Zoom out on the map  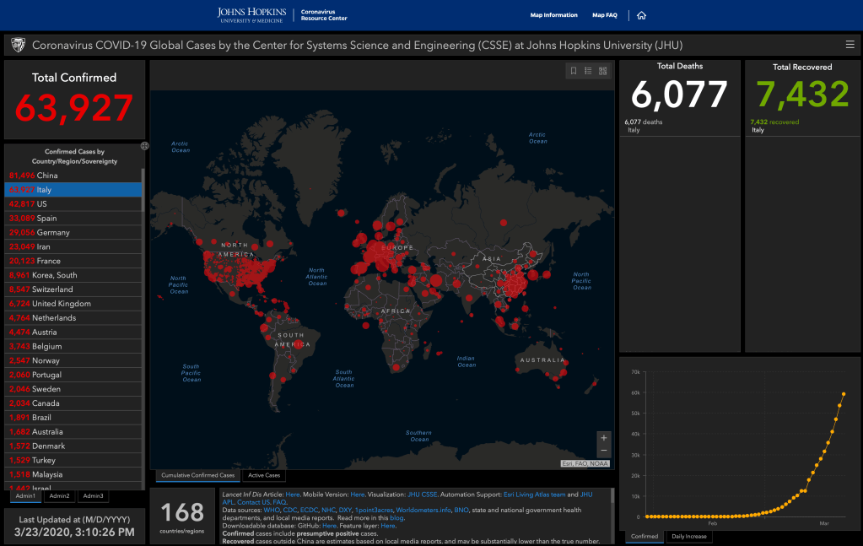coord(603,451)
